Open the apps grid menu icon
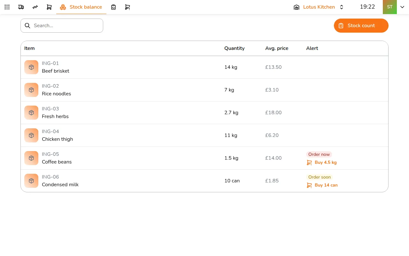 pyautogui.click(x=7, y=7)
